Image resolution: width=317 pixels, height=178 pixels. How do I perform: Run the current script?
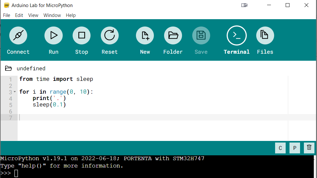(x=53, y=35)
